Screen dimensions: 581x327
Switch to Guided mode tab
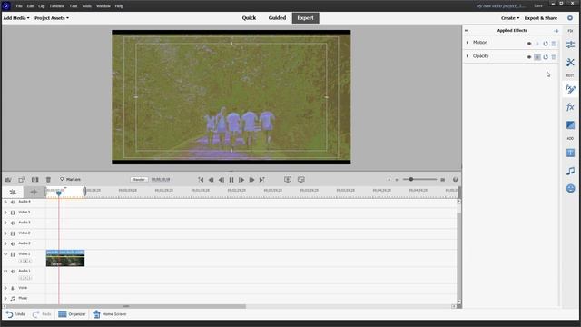click(x=277, y=18)
